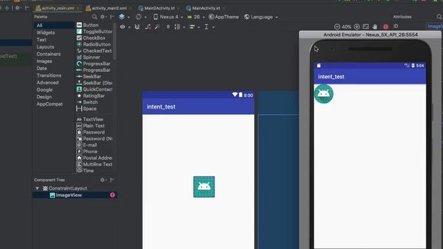Click the ImageView error badge in tree
Screen dimensions: 443x249
pos(112,195)
